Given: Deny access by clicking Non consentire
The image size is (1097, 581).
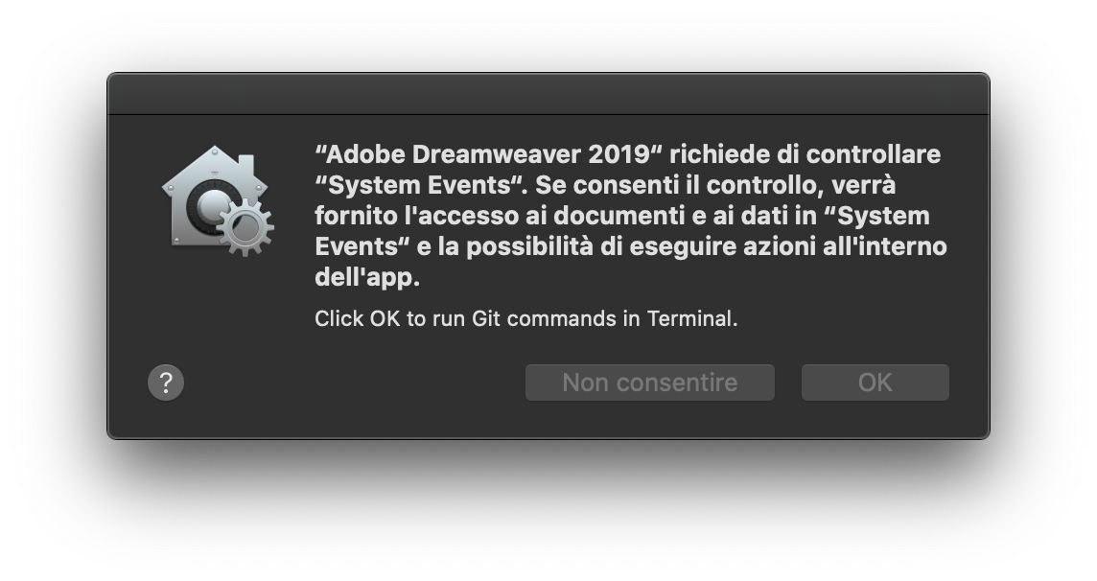Looking at the screenshot, I should pyautogui.click(x=649, y=382).
